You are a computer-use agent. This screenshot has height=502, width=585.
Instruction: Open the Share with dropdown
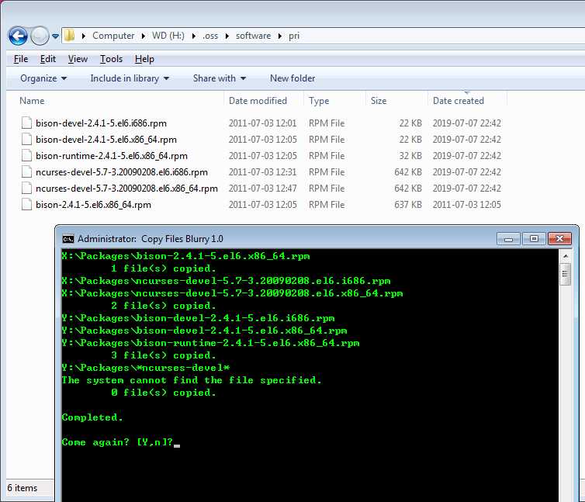[x=219, y=78]
